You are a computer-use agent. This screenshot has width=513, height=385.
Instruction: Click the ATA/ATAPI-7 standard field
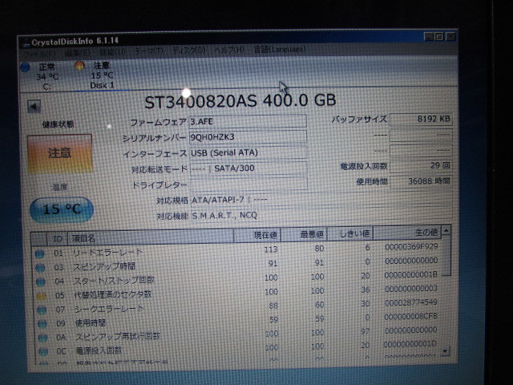pyautogui.click(x=321, y=200)
